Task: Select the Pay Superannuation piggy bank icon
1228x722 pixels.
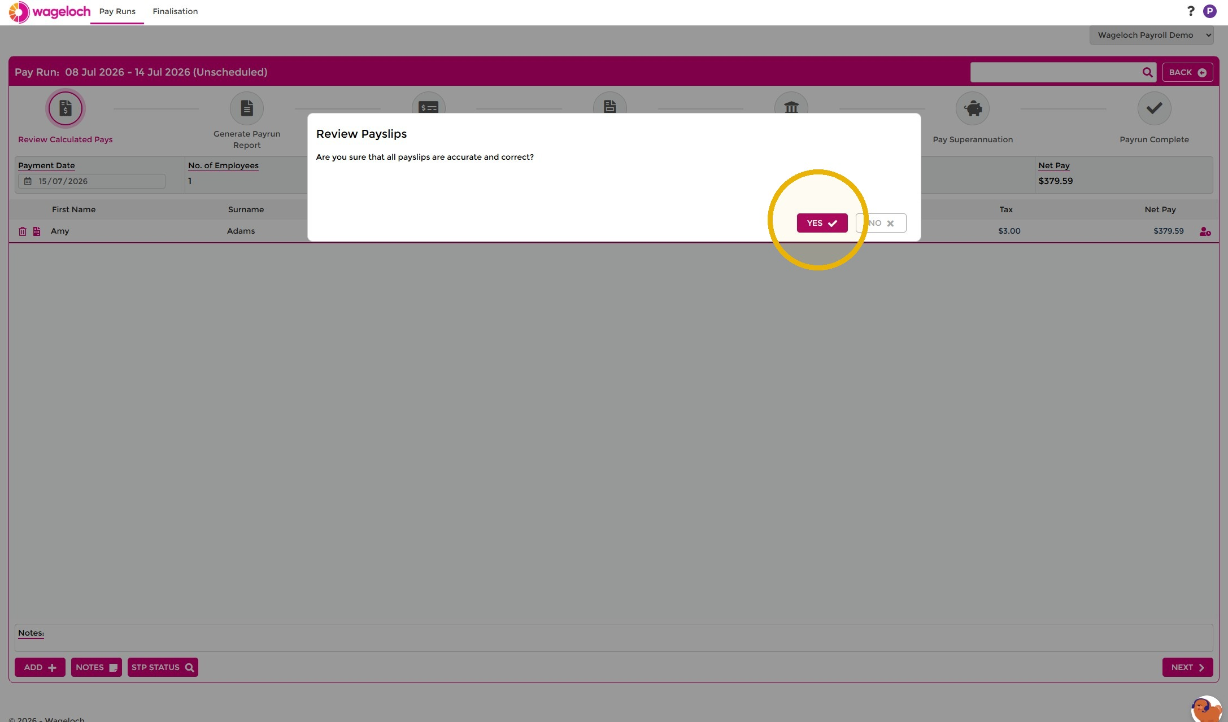Action: click(x=973, y=108)
